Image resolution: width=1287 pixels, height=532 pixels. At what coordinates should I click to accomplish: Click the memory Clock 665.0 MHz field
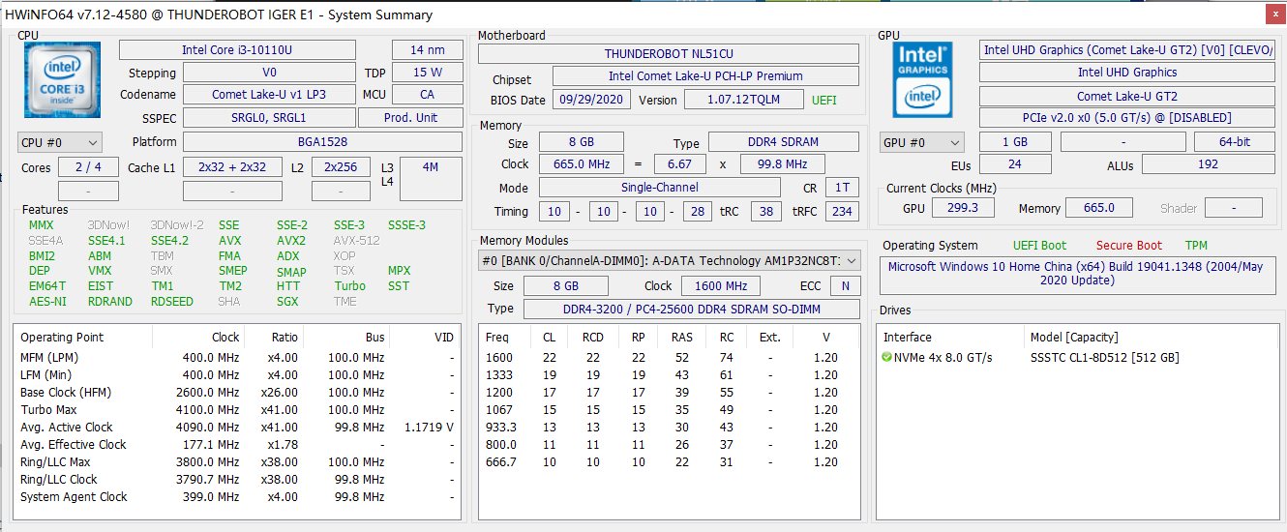coord(581,164)
